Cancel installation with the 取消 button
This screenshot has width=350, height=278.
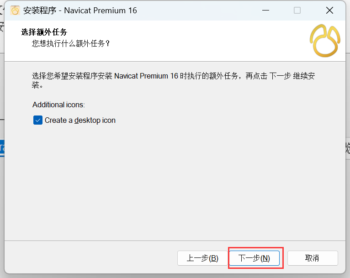[x=313, y=258]
